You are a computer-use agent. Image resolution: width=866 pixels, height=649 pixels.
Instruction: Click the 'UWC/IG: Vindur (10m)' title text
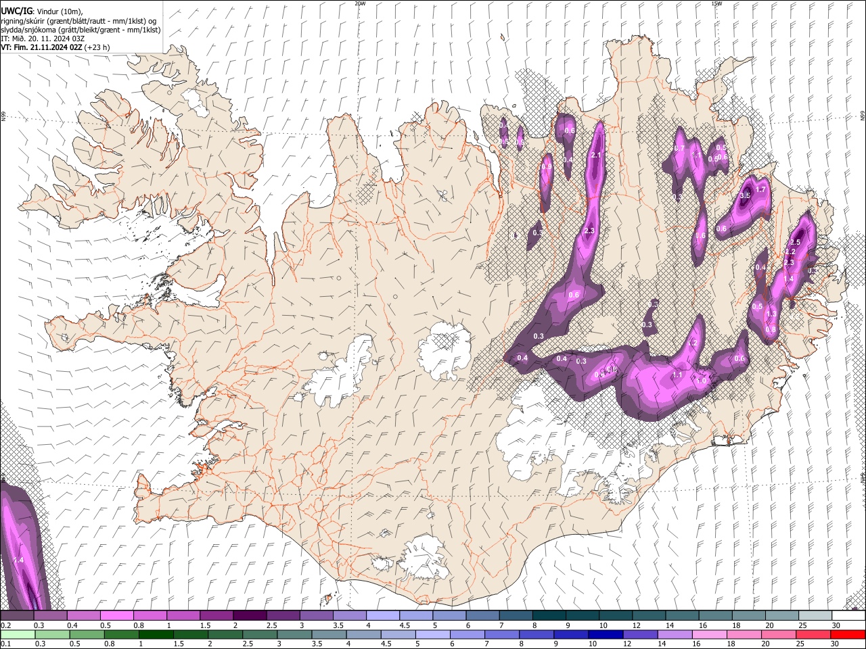click(41, 11)
